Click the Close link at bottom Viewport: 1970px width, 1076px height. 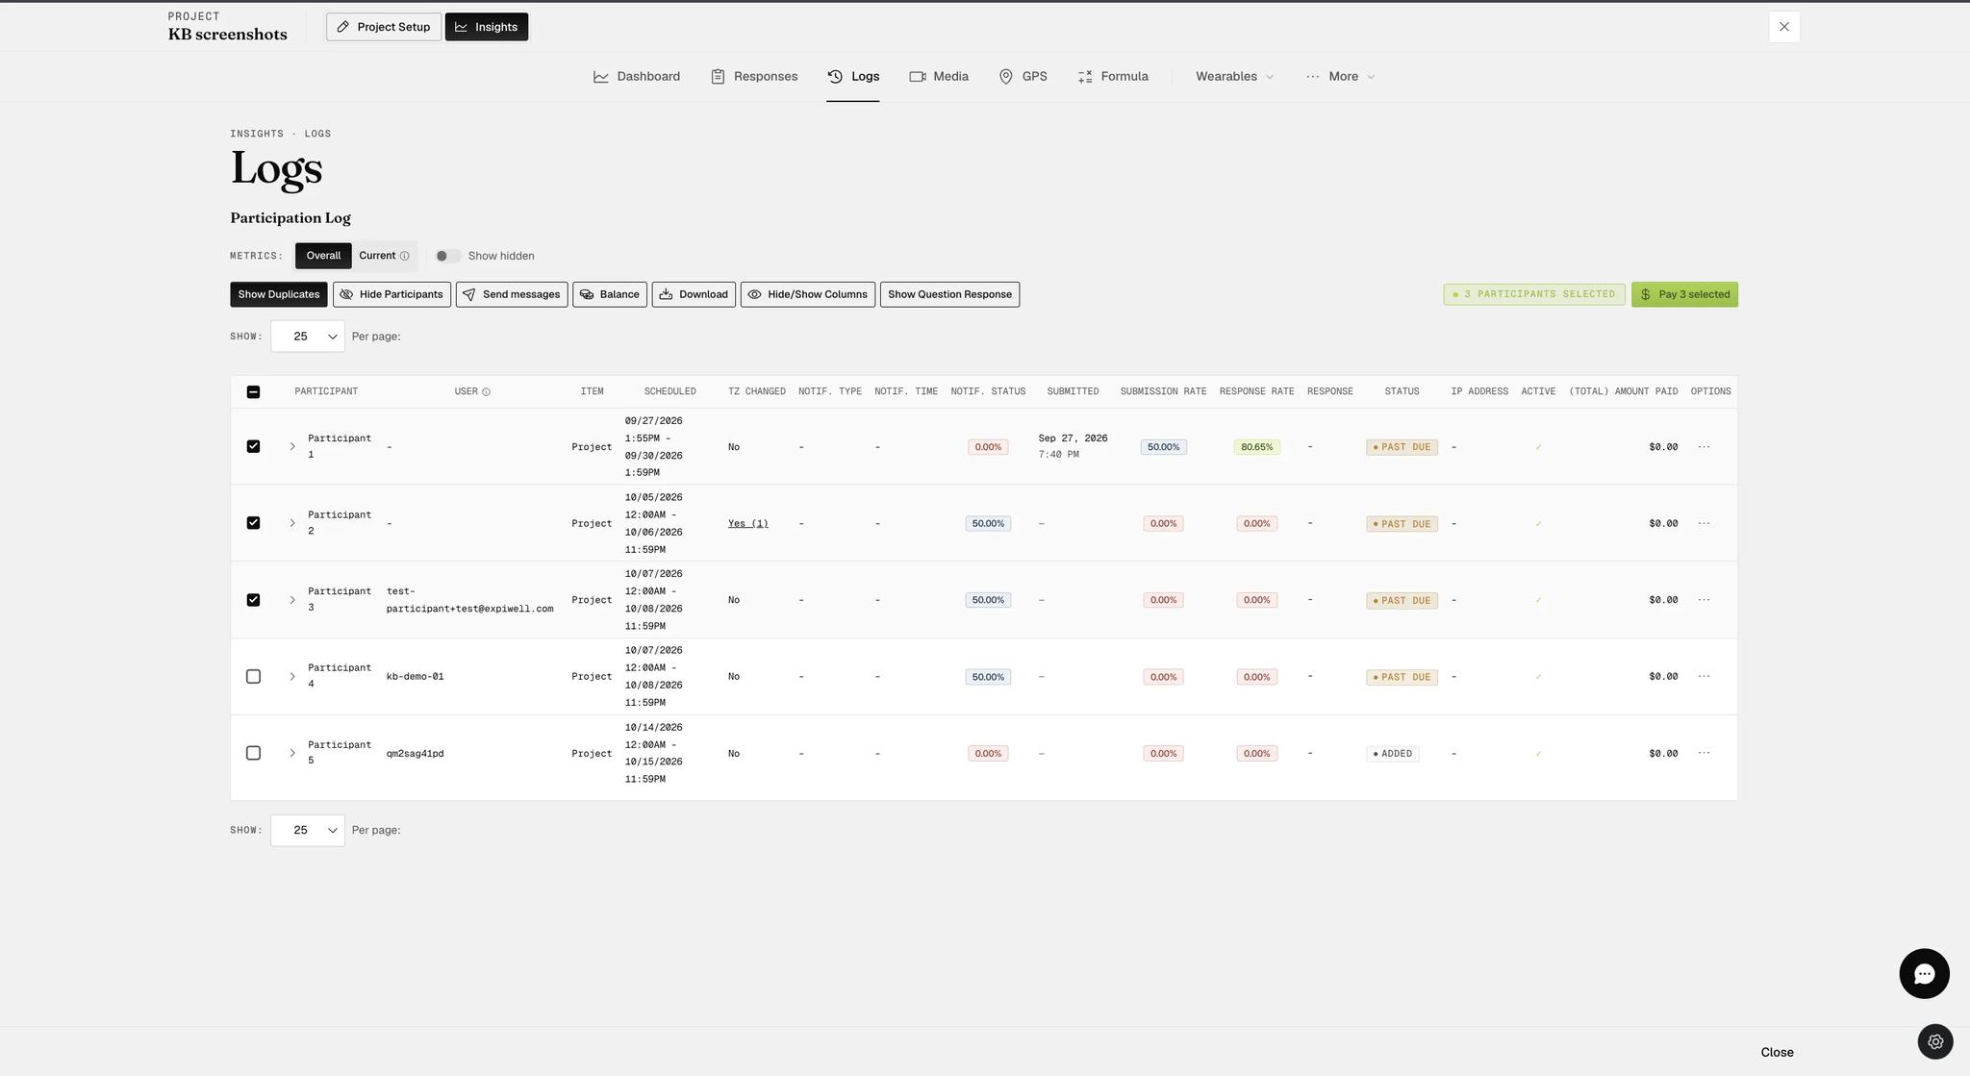click(1777, 1052)
